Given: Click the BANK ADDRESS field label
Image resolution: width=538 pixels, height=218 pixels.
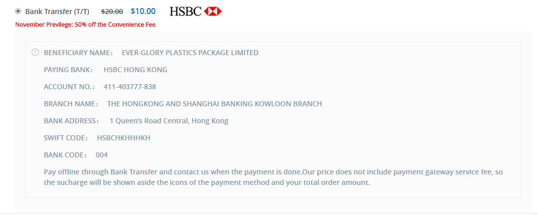Looking at the screenshot, I should click(72, 121).
